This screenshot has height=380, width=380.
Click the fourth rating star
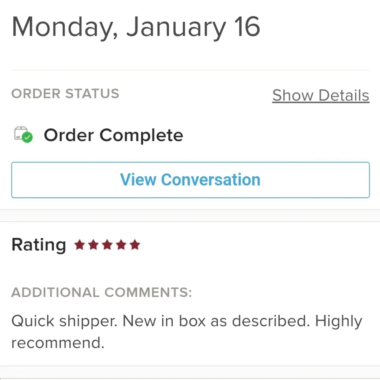click(x=121, y=244)
